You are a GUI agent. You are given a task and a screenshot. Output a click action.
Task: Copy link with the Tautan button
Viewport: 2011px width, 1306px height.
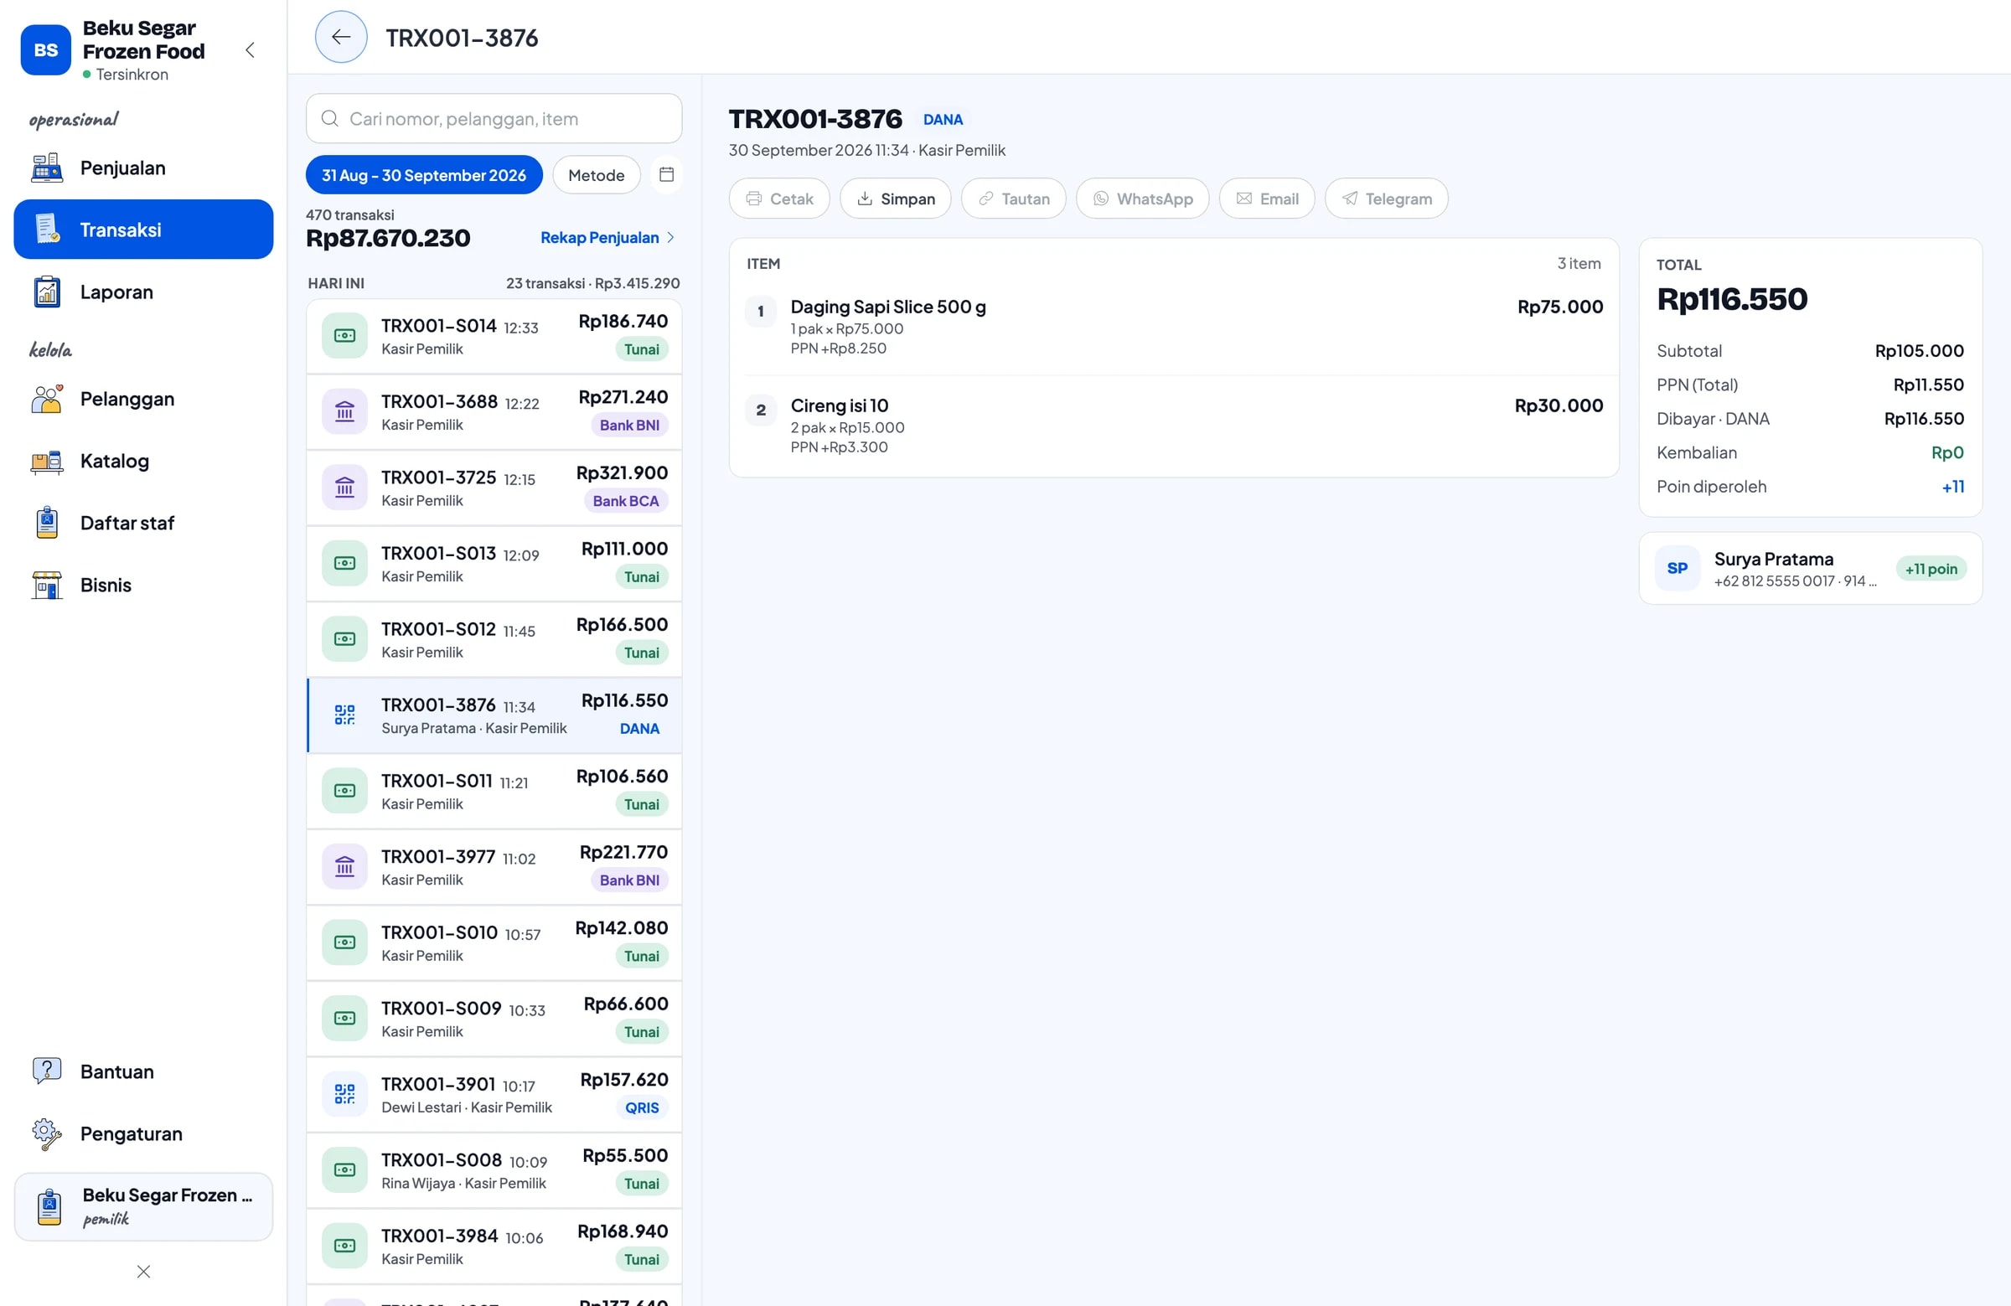point(1013,199)
